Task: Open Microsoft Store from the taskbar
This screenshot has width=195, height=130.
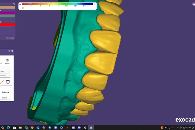Action: click(x=14, y=128)
